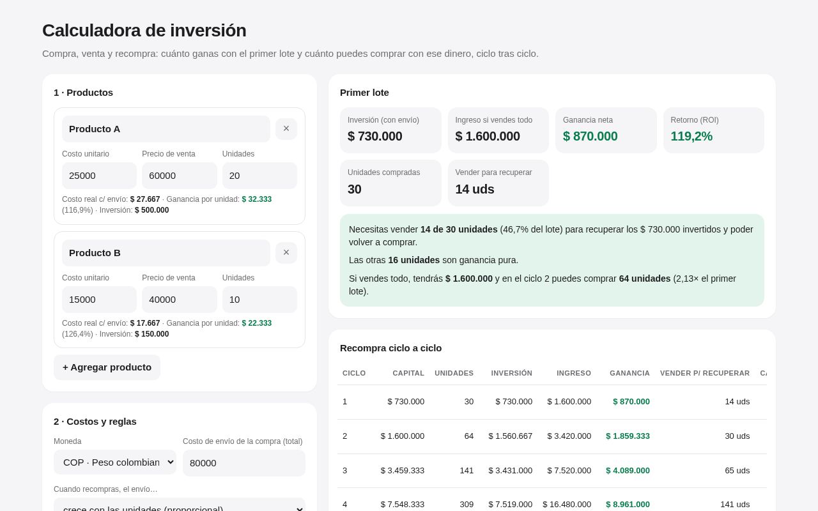Remove Producto B with its × button

pos(286,253)
